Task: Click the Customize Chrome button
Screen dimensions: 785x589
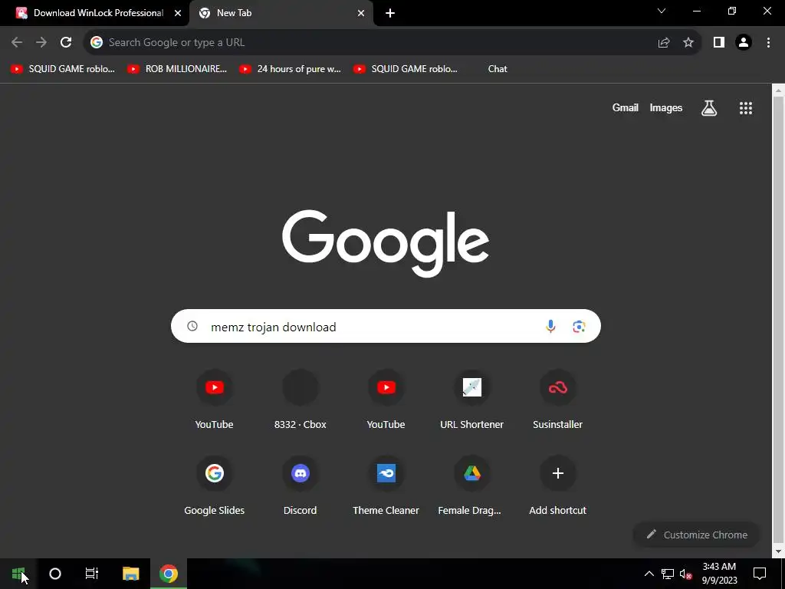Action: coord(696,535)
